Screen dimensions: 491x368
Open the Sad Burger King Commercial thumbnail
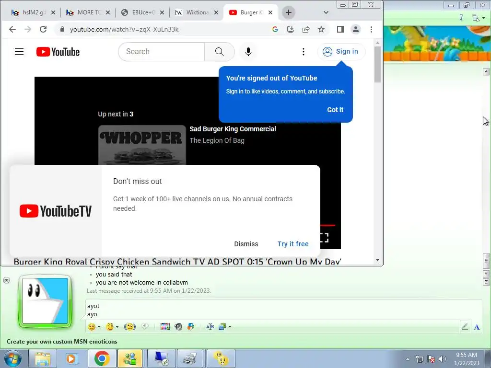tap(142, 145)
